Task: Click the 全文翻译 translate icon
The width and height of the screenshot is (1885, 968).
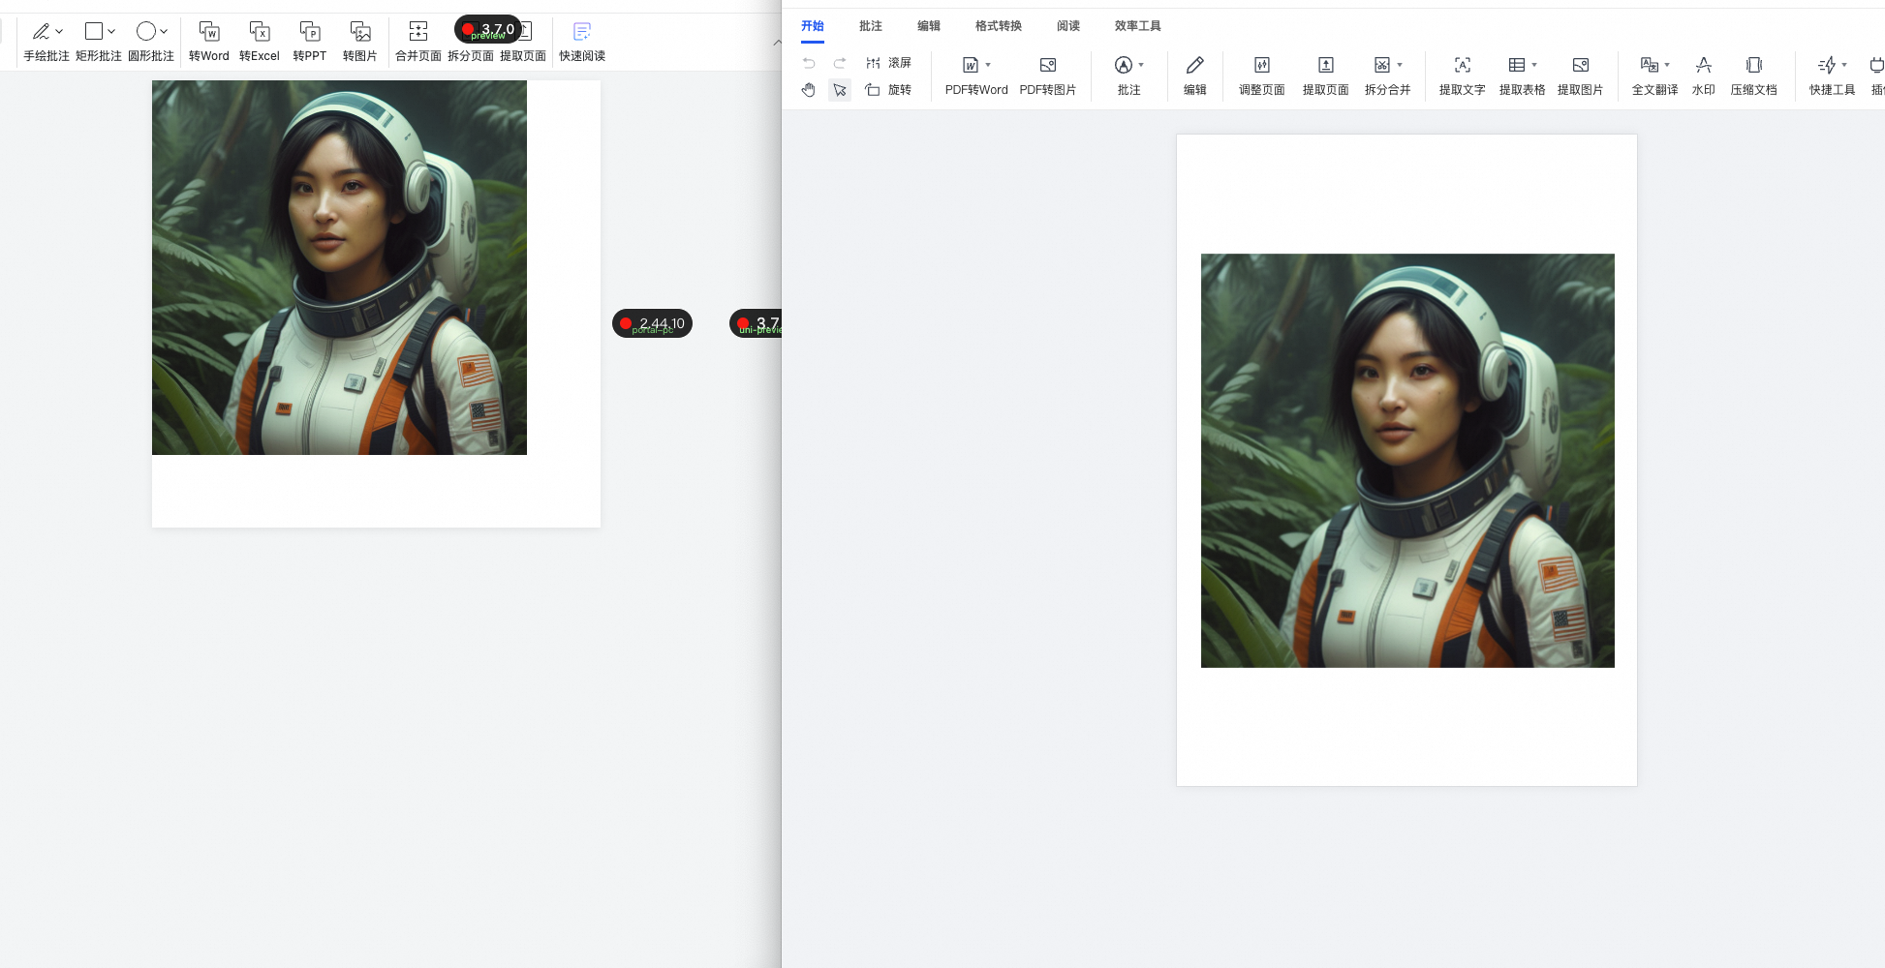Action: click(1650, 65)
